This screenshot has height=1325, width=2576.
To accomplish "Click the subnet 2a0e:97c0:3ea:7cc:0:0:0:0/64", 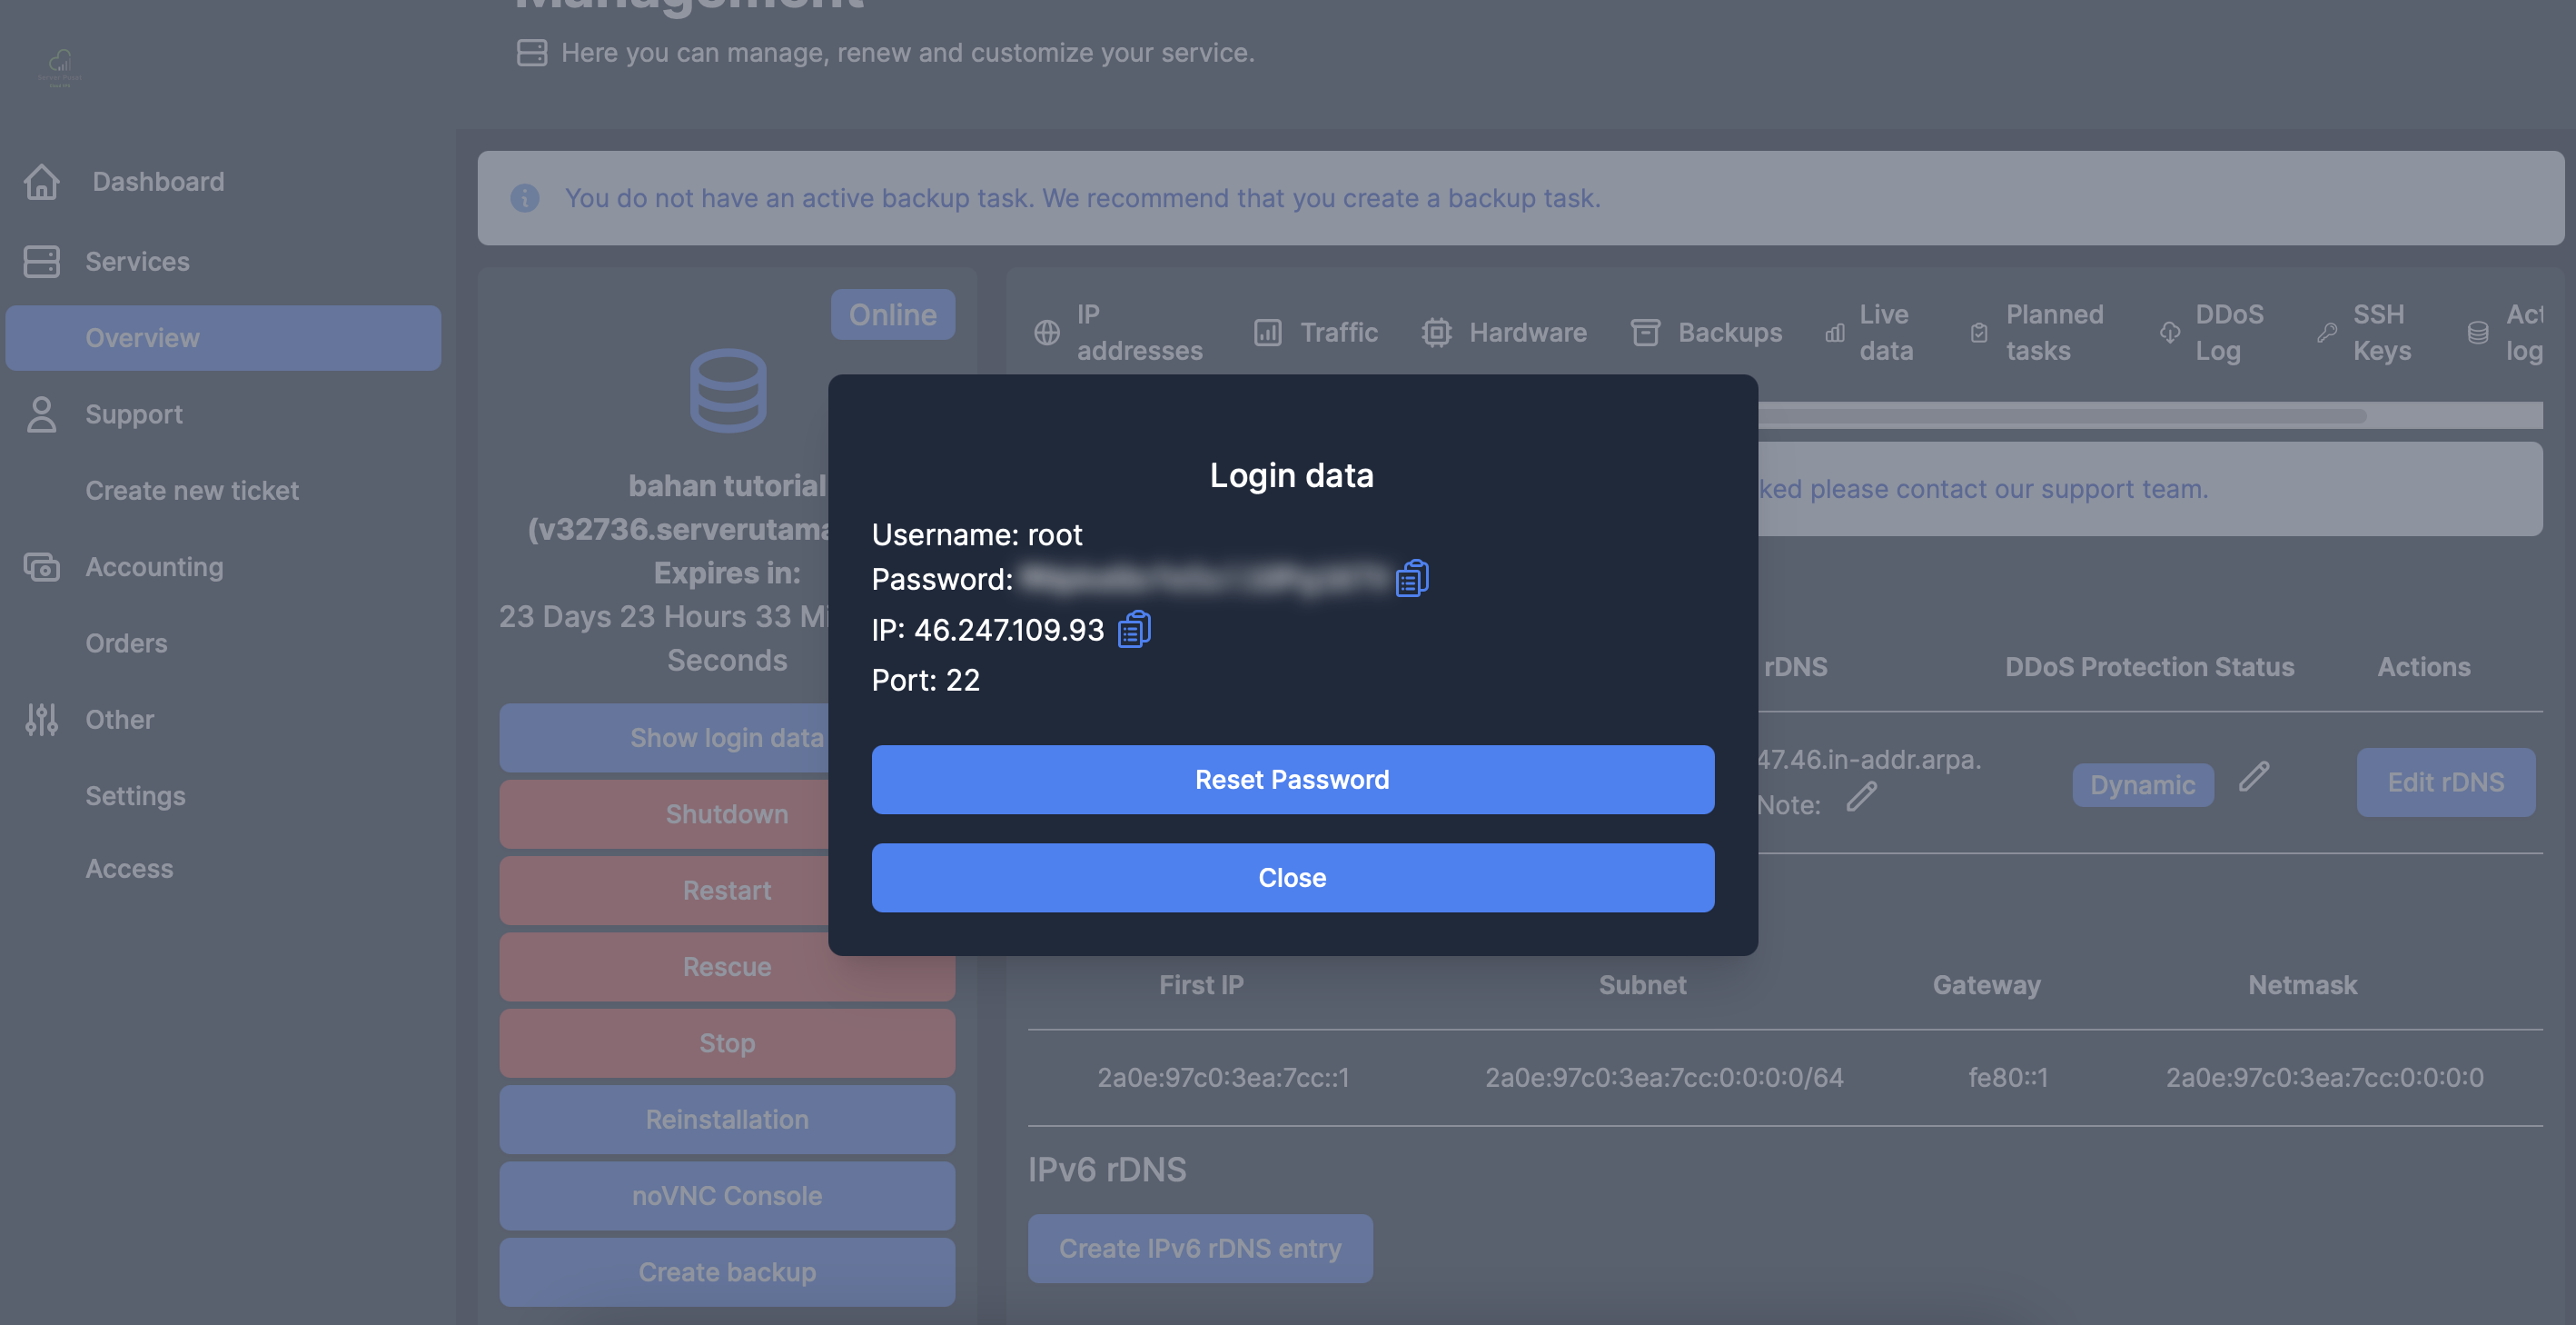I will (1663, 1078).
